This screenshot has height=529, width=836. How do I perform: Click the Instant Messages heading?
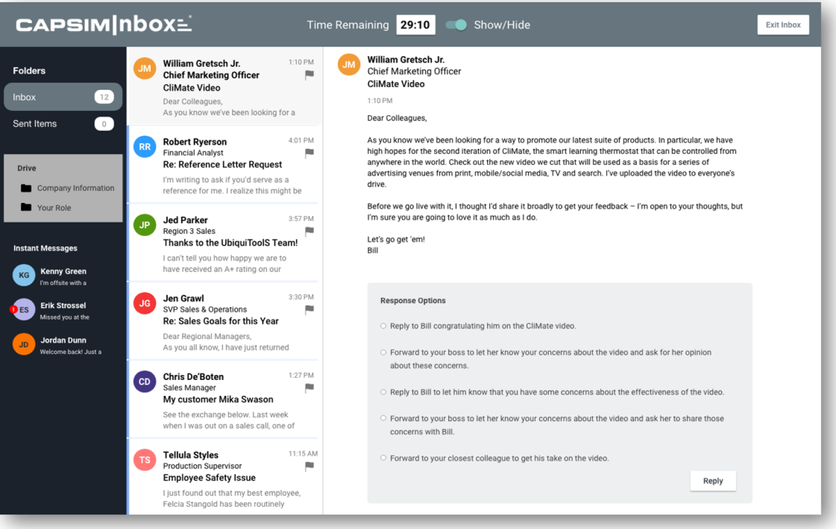pyautogui.click(x=46, y=248)
